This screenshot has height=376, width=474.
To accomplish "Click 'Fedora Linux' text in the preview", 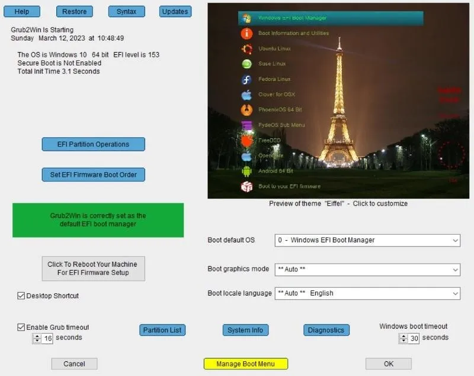I will click(x=274, y=79).
